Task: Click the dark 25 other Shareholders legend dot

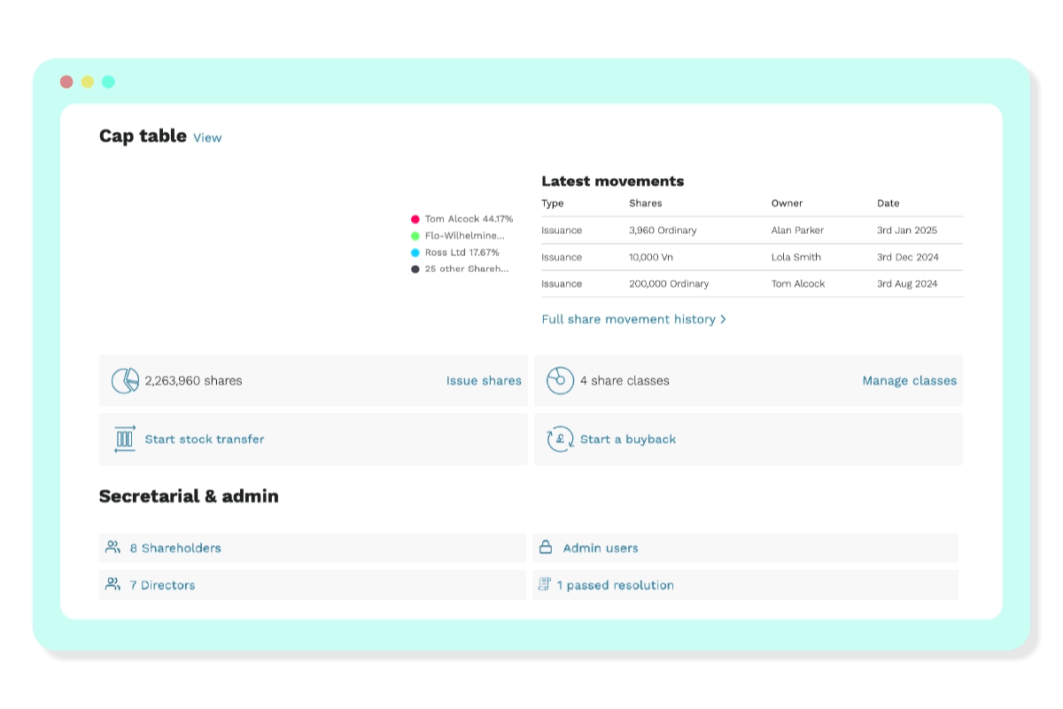Action: coord(415,269)
